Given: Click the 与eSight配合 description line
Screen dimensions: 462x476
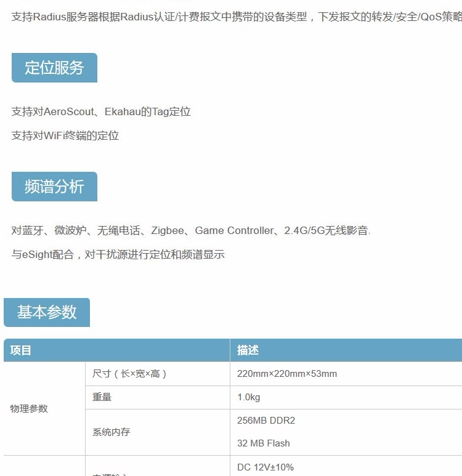Looking at the screenshot, I should (x=118, y=254).
